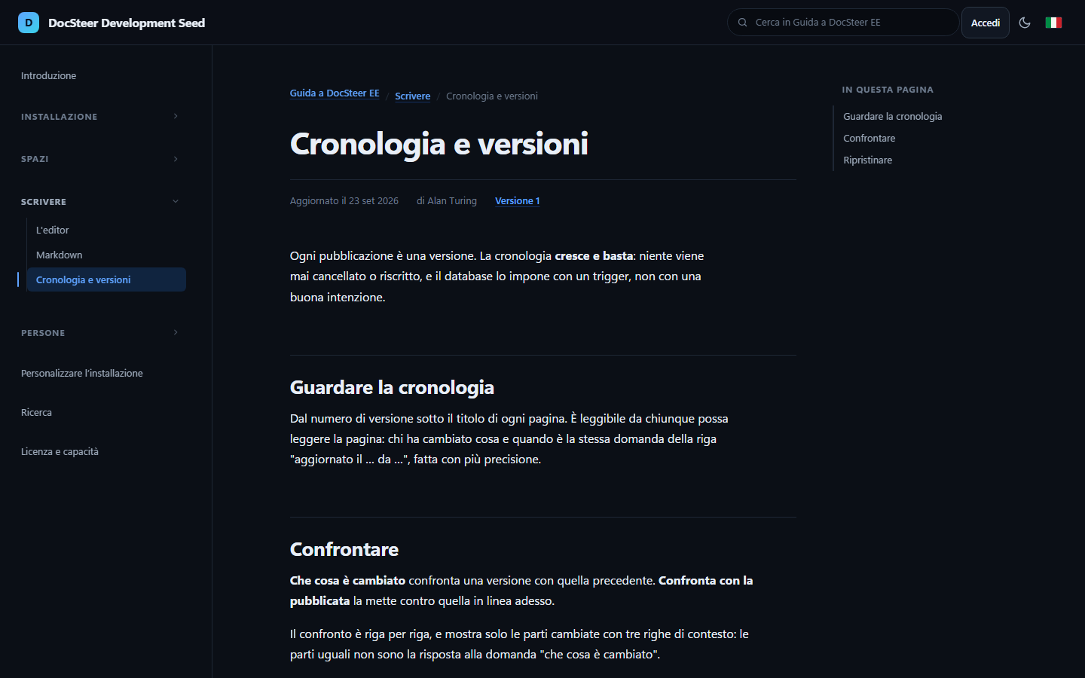This screenshot has height=678, width=1085.
Task: Click the author name di Alan Turing
Action: click(447, 201)
